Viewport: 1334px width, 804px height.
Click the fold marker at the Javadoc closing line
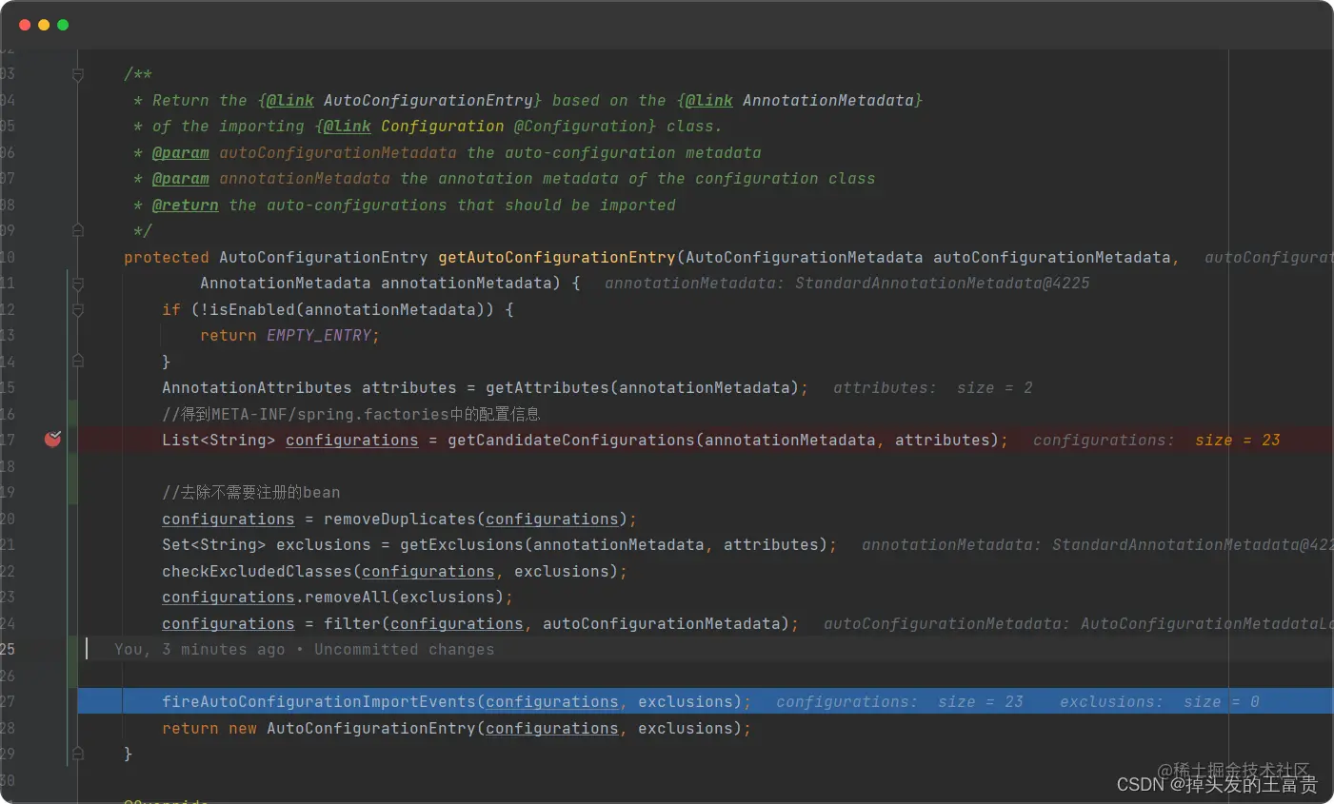click(78, 230)
